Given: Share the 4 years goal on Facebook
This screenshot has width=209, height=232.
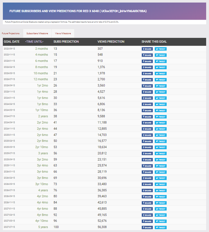Looking at the screenshot, I should (x=147, y=191).
